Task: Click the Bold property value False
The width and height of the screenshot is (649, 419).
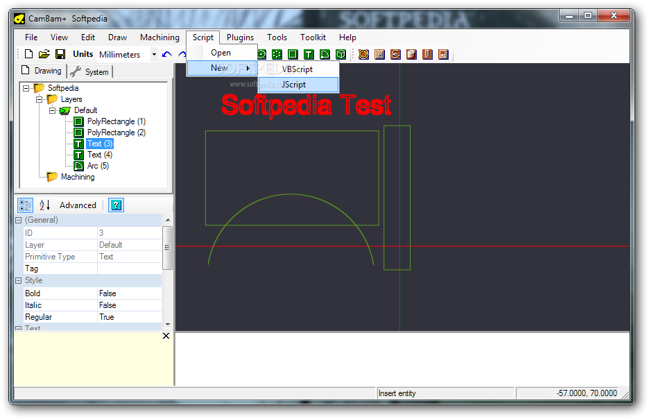Action: point(130,293)
